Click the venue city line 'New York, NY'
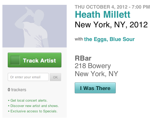 point(96,74)
